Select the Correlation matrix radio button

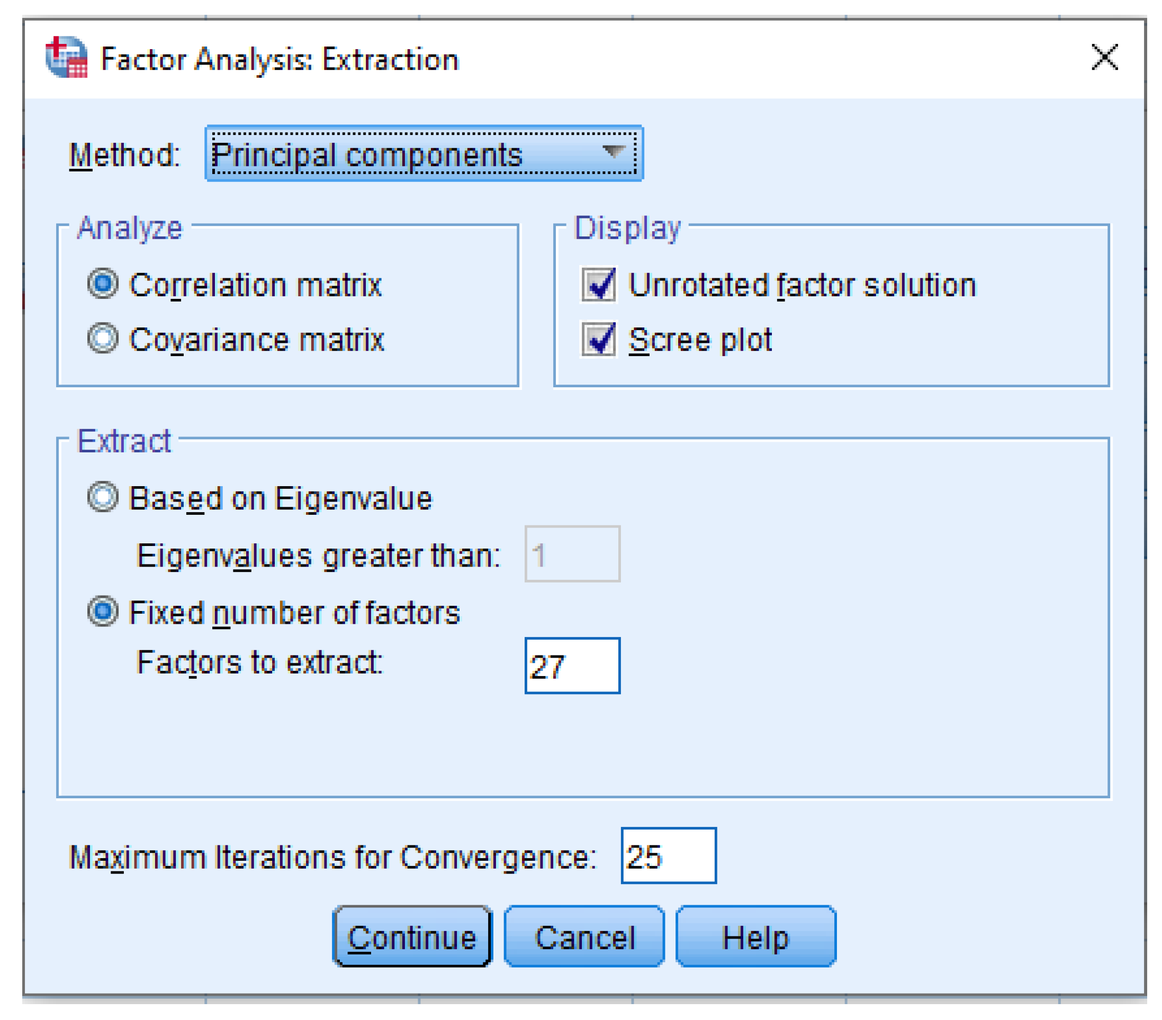[103, 284]
